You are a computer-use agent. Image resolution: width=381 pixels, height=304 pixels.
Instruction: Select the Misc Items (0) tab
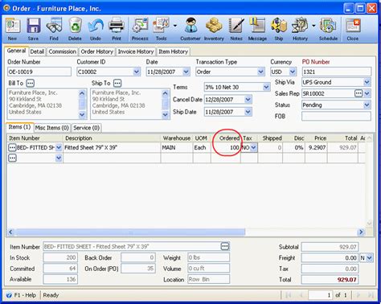point(52,128)
